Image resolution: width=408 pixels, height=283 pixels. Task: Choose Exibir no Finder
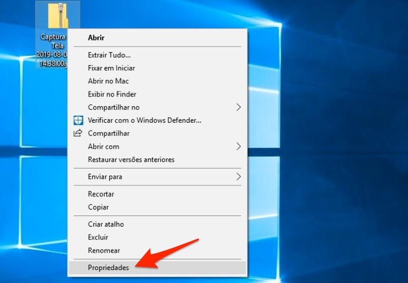[112, 94]
